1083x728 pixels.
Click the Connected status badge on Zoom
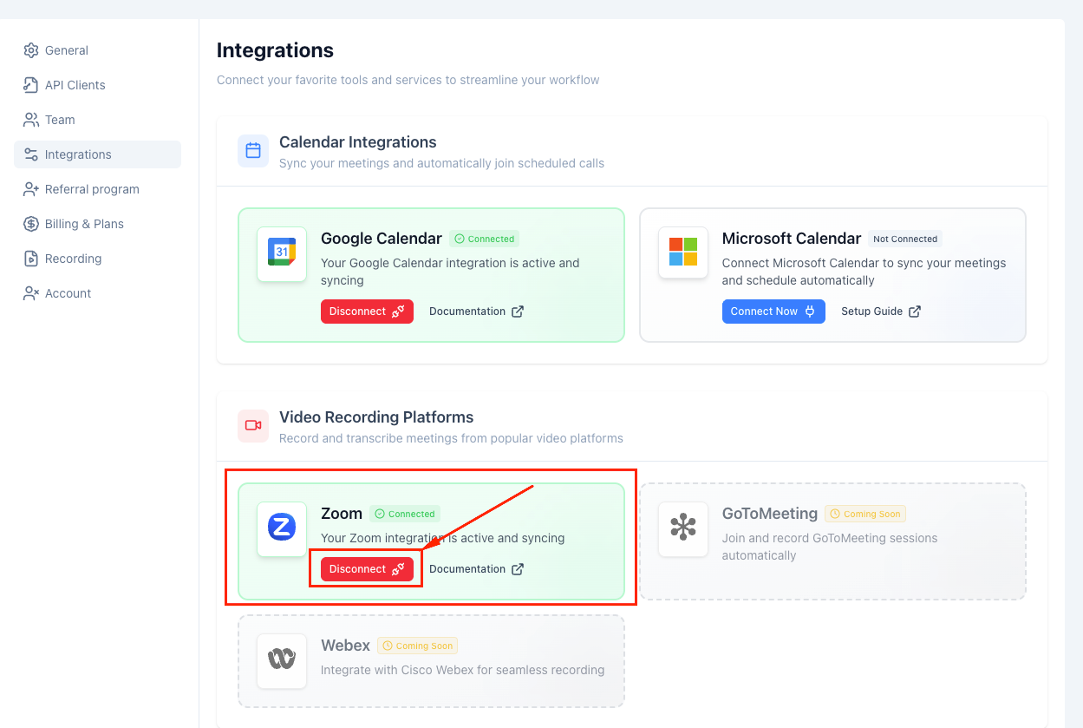(x=405, y=513)
